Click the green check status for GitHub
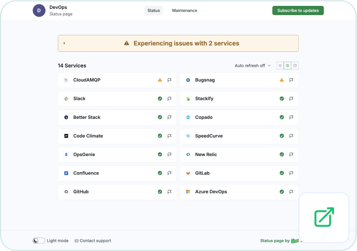The image size is (357, 251). [x=160, y=192]
